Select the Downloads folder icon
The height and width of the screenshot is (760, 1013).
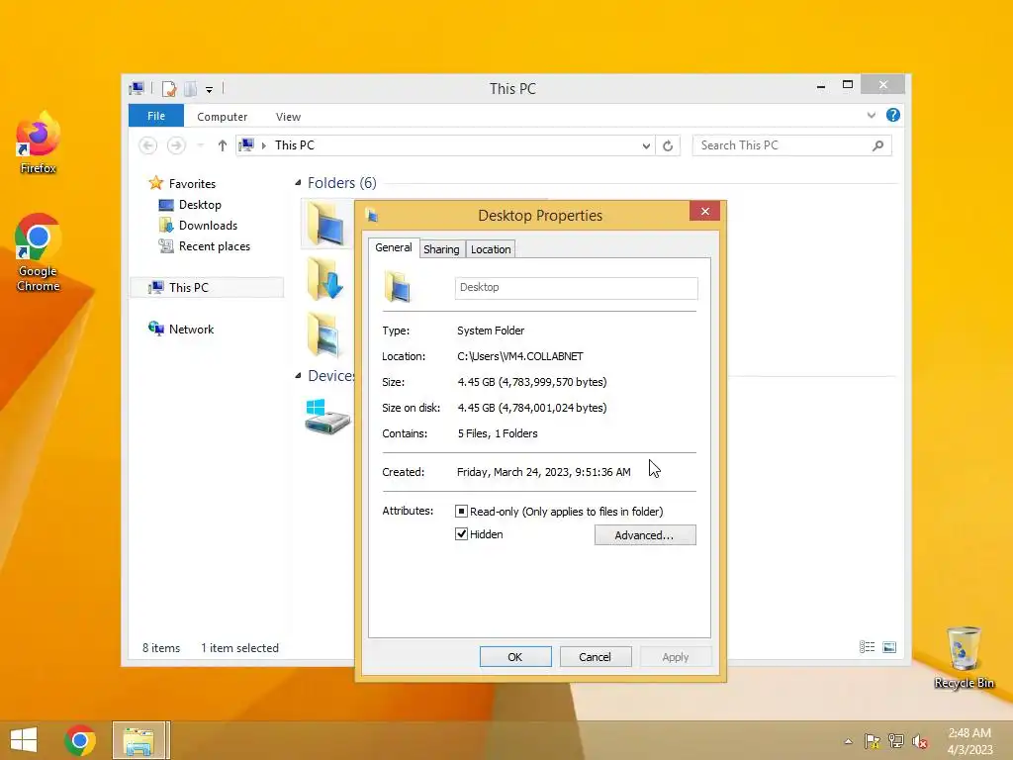tap(324, 278)
